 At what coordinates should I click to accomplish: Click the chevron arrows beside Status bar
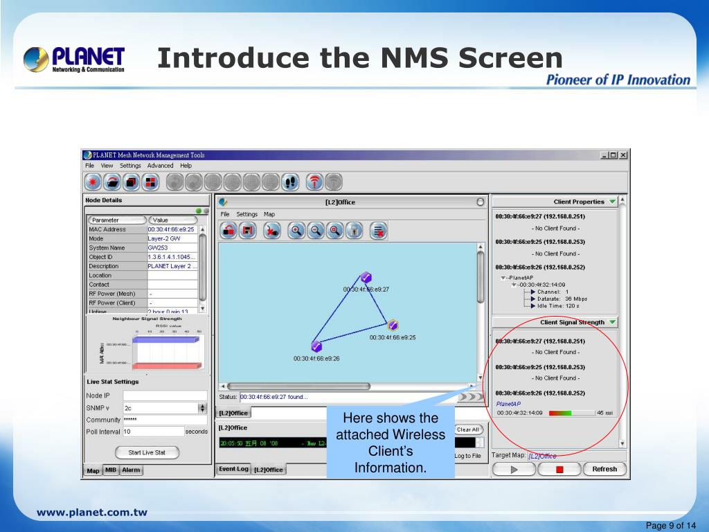coord(470,397)
